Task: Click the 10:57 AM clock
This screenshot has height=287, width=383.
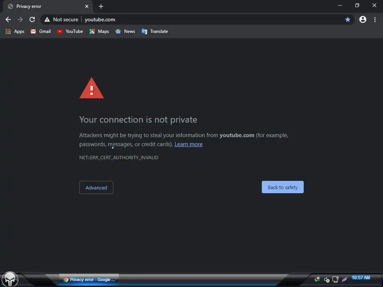Action: point(361,278)
